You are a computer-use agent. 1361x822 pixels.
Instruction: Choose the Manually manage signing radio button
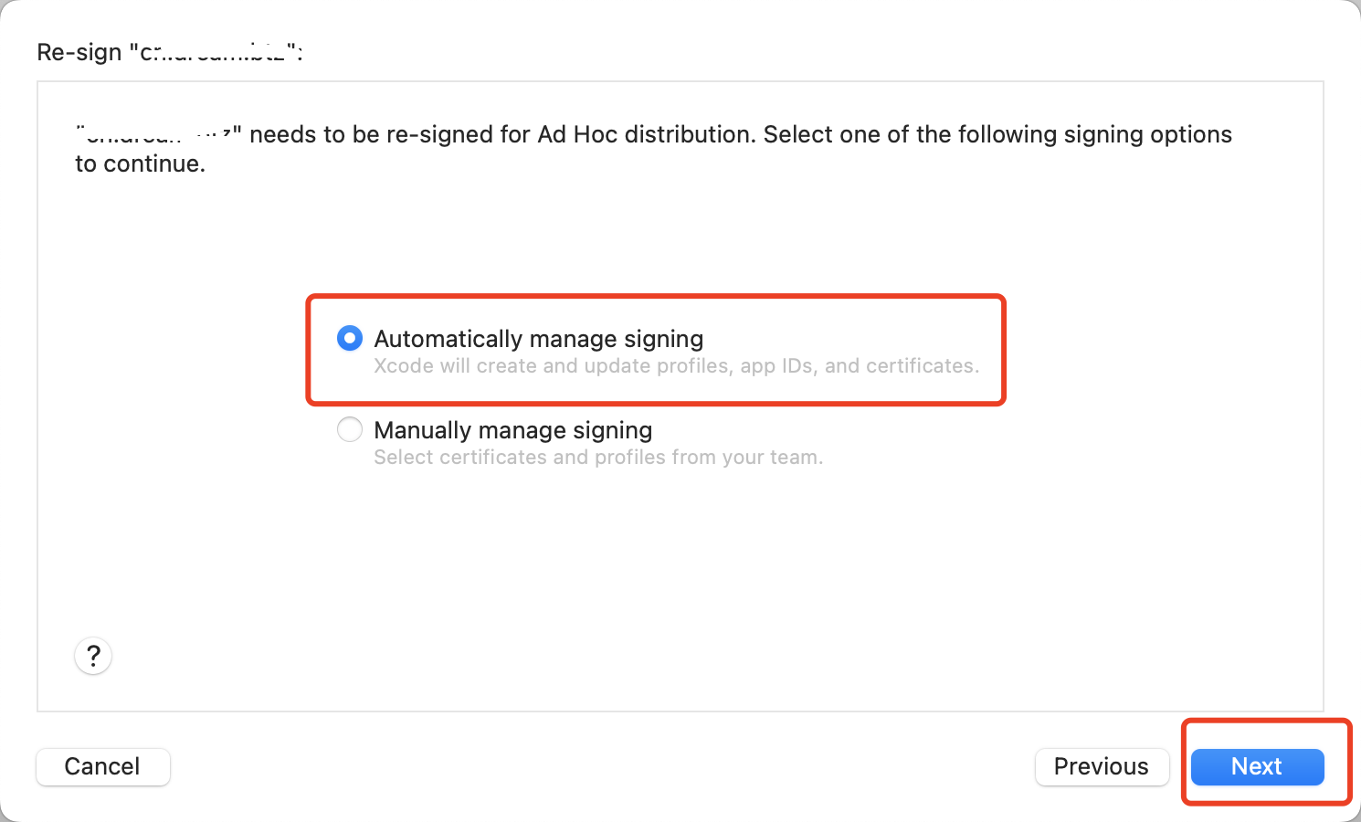point(350,429)
